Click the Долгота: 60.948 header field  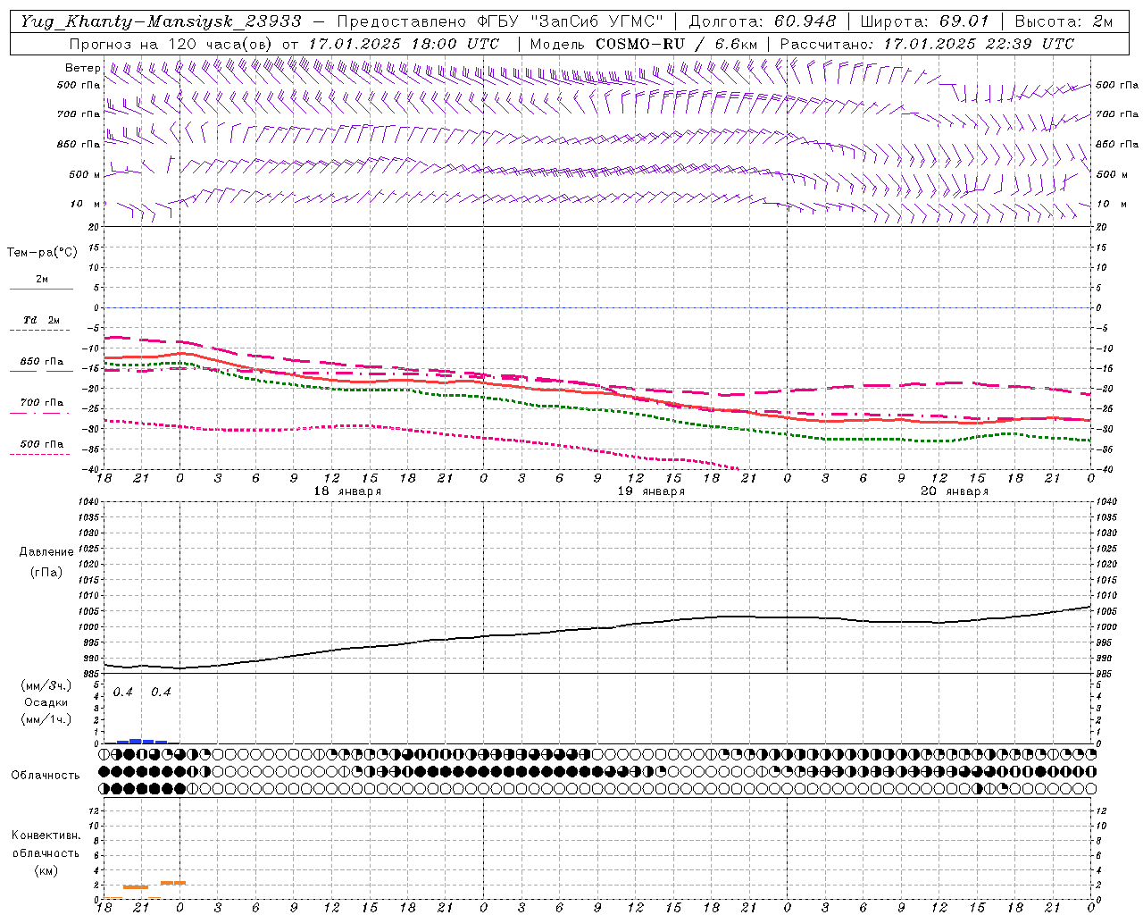click(x=763, y=21)
